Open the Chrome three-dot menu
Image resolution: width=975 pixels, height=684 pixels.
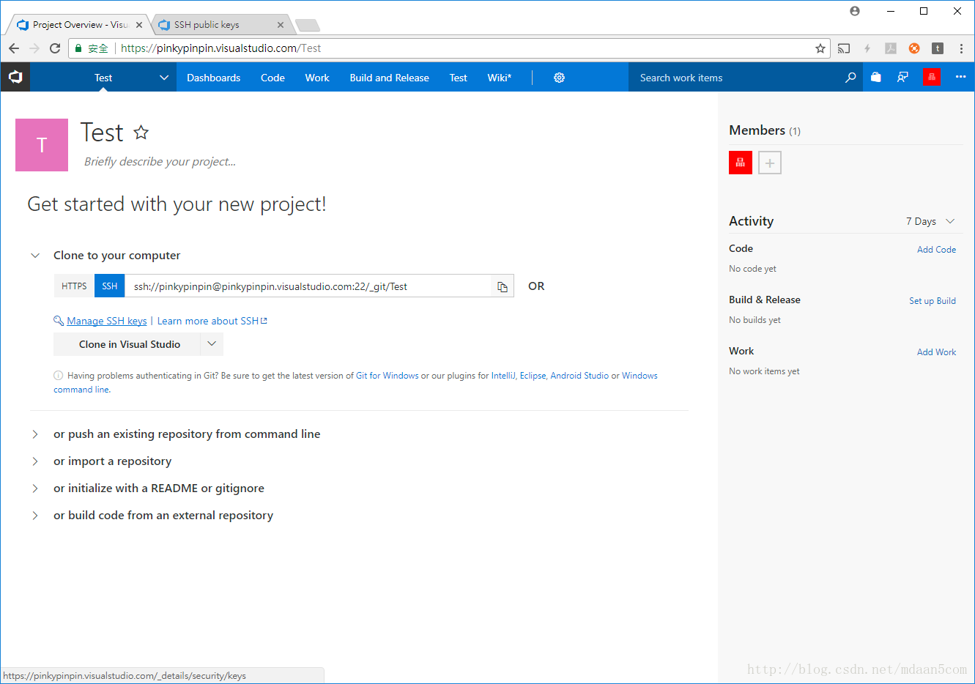[961, 48]
